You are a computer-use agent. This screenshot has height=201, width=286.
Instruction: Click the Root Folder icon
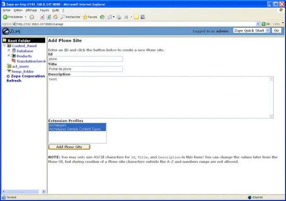coord(5,40)
